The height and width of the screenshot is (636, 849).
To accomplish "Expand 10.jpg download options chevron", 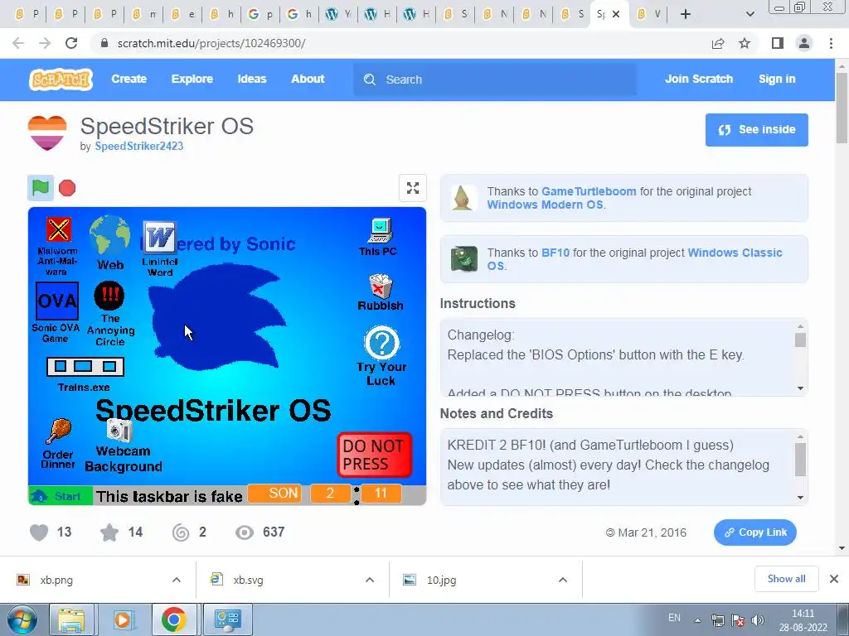I will coord(563,580).
